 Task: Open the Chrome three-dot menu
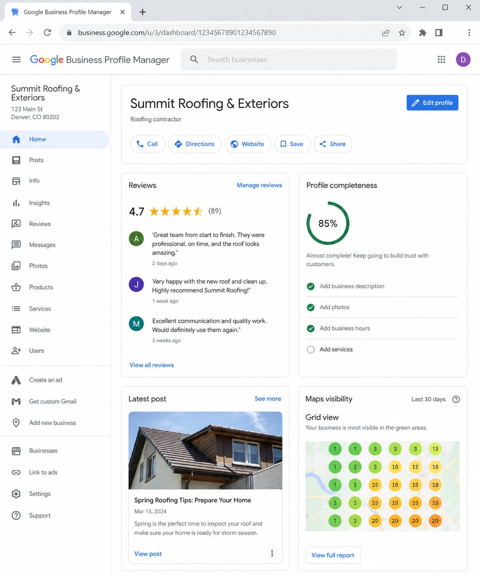[469, 33]
